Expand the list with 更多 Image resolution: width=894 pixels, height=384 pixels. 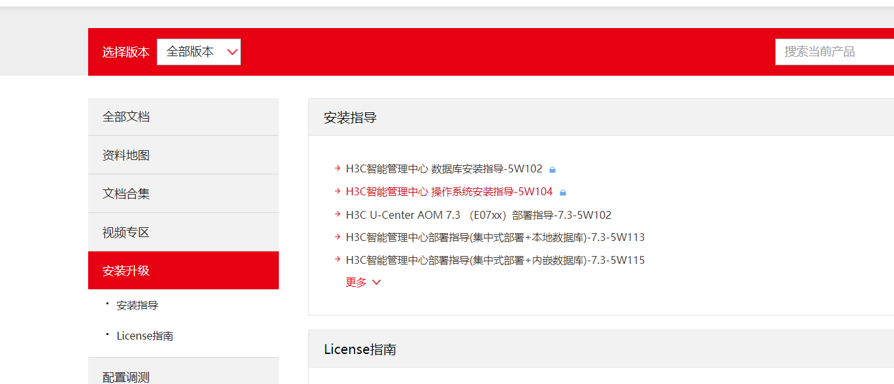(363, 282)
